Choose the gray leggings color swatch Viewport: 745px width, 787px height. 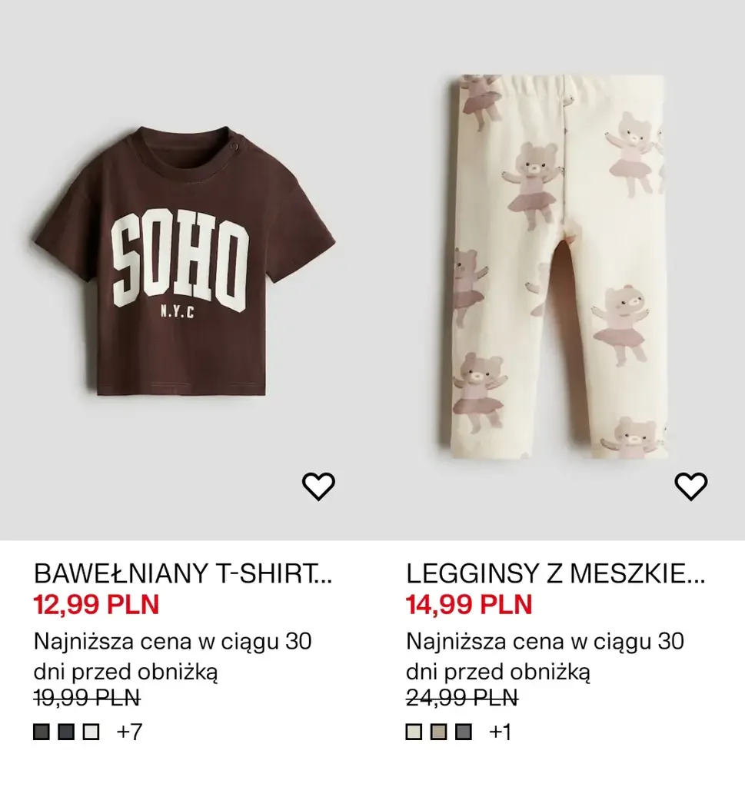464,732
